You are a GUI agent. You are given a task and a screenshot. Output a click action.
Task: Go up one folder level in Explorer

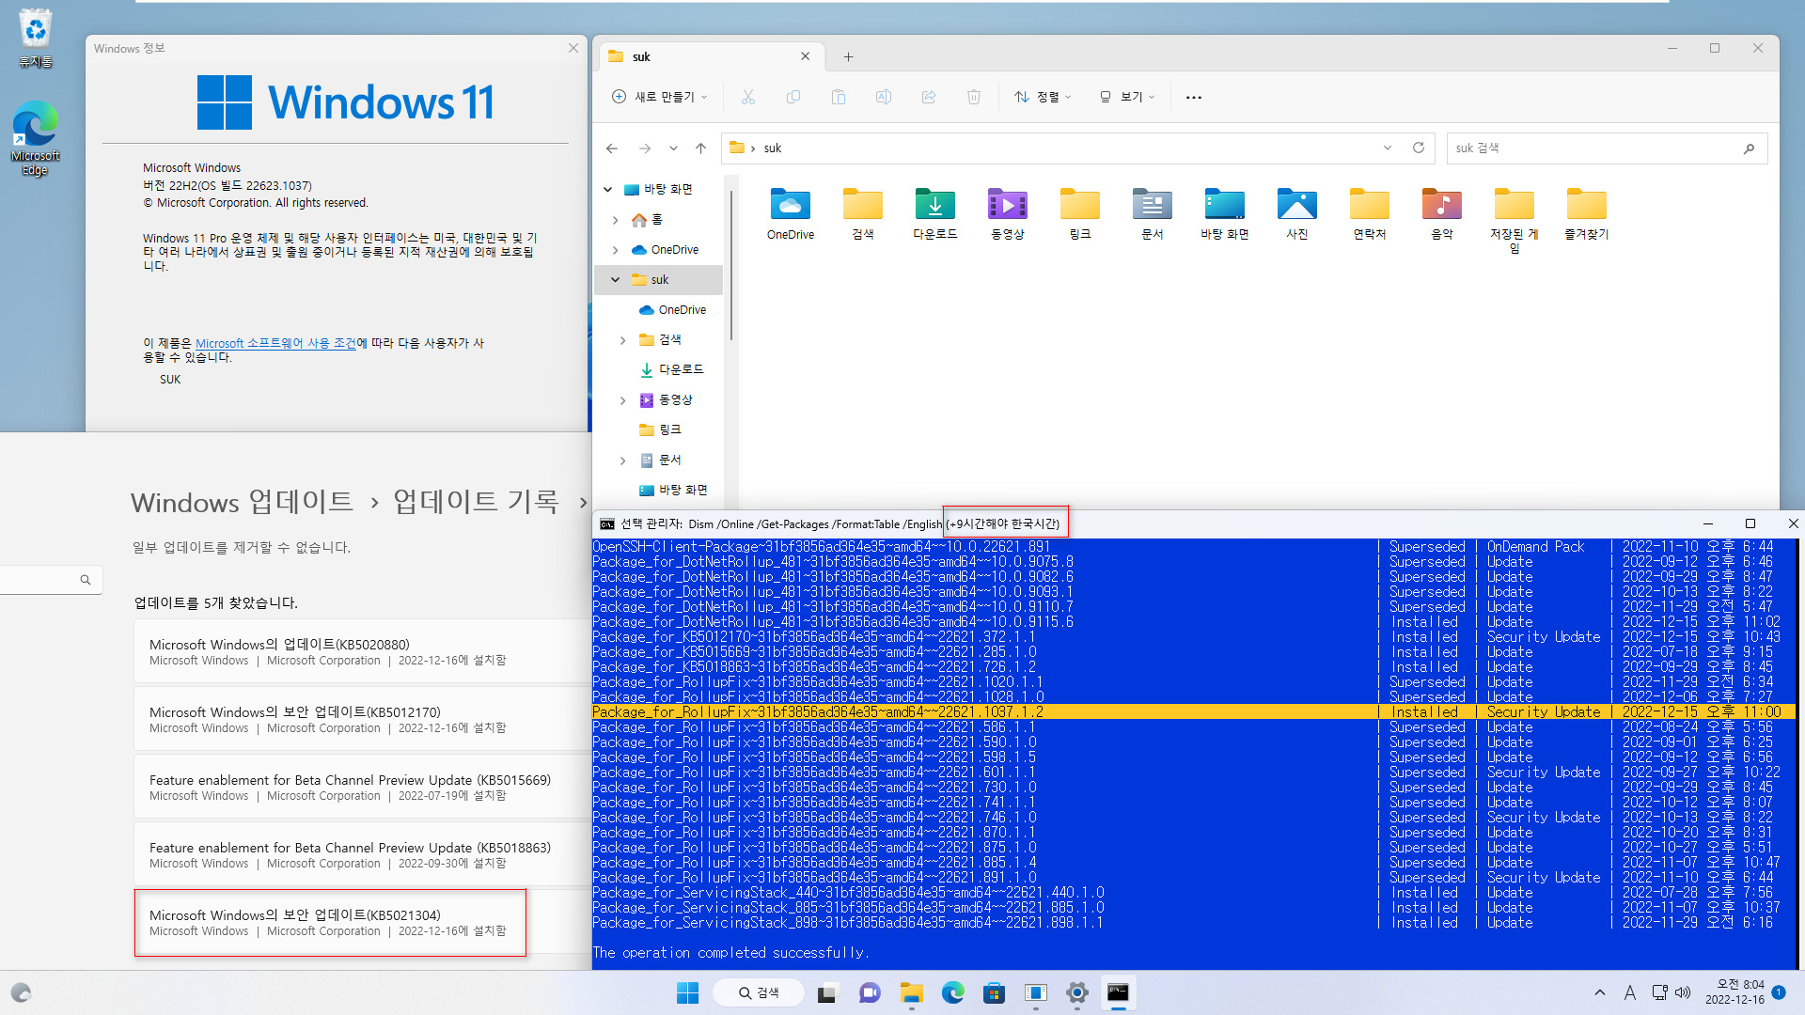pyautogui.click(x=700, y=148)
